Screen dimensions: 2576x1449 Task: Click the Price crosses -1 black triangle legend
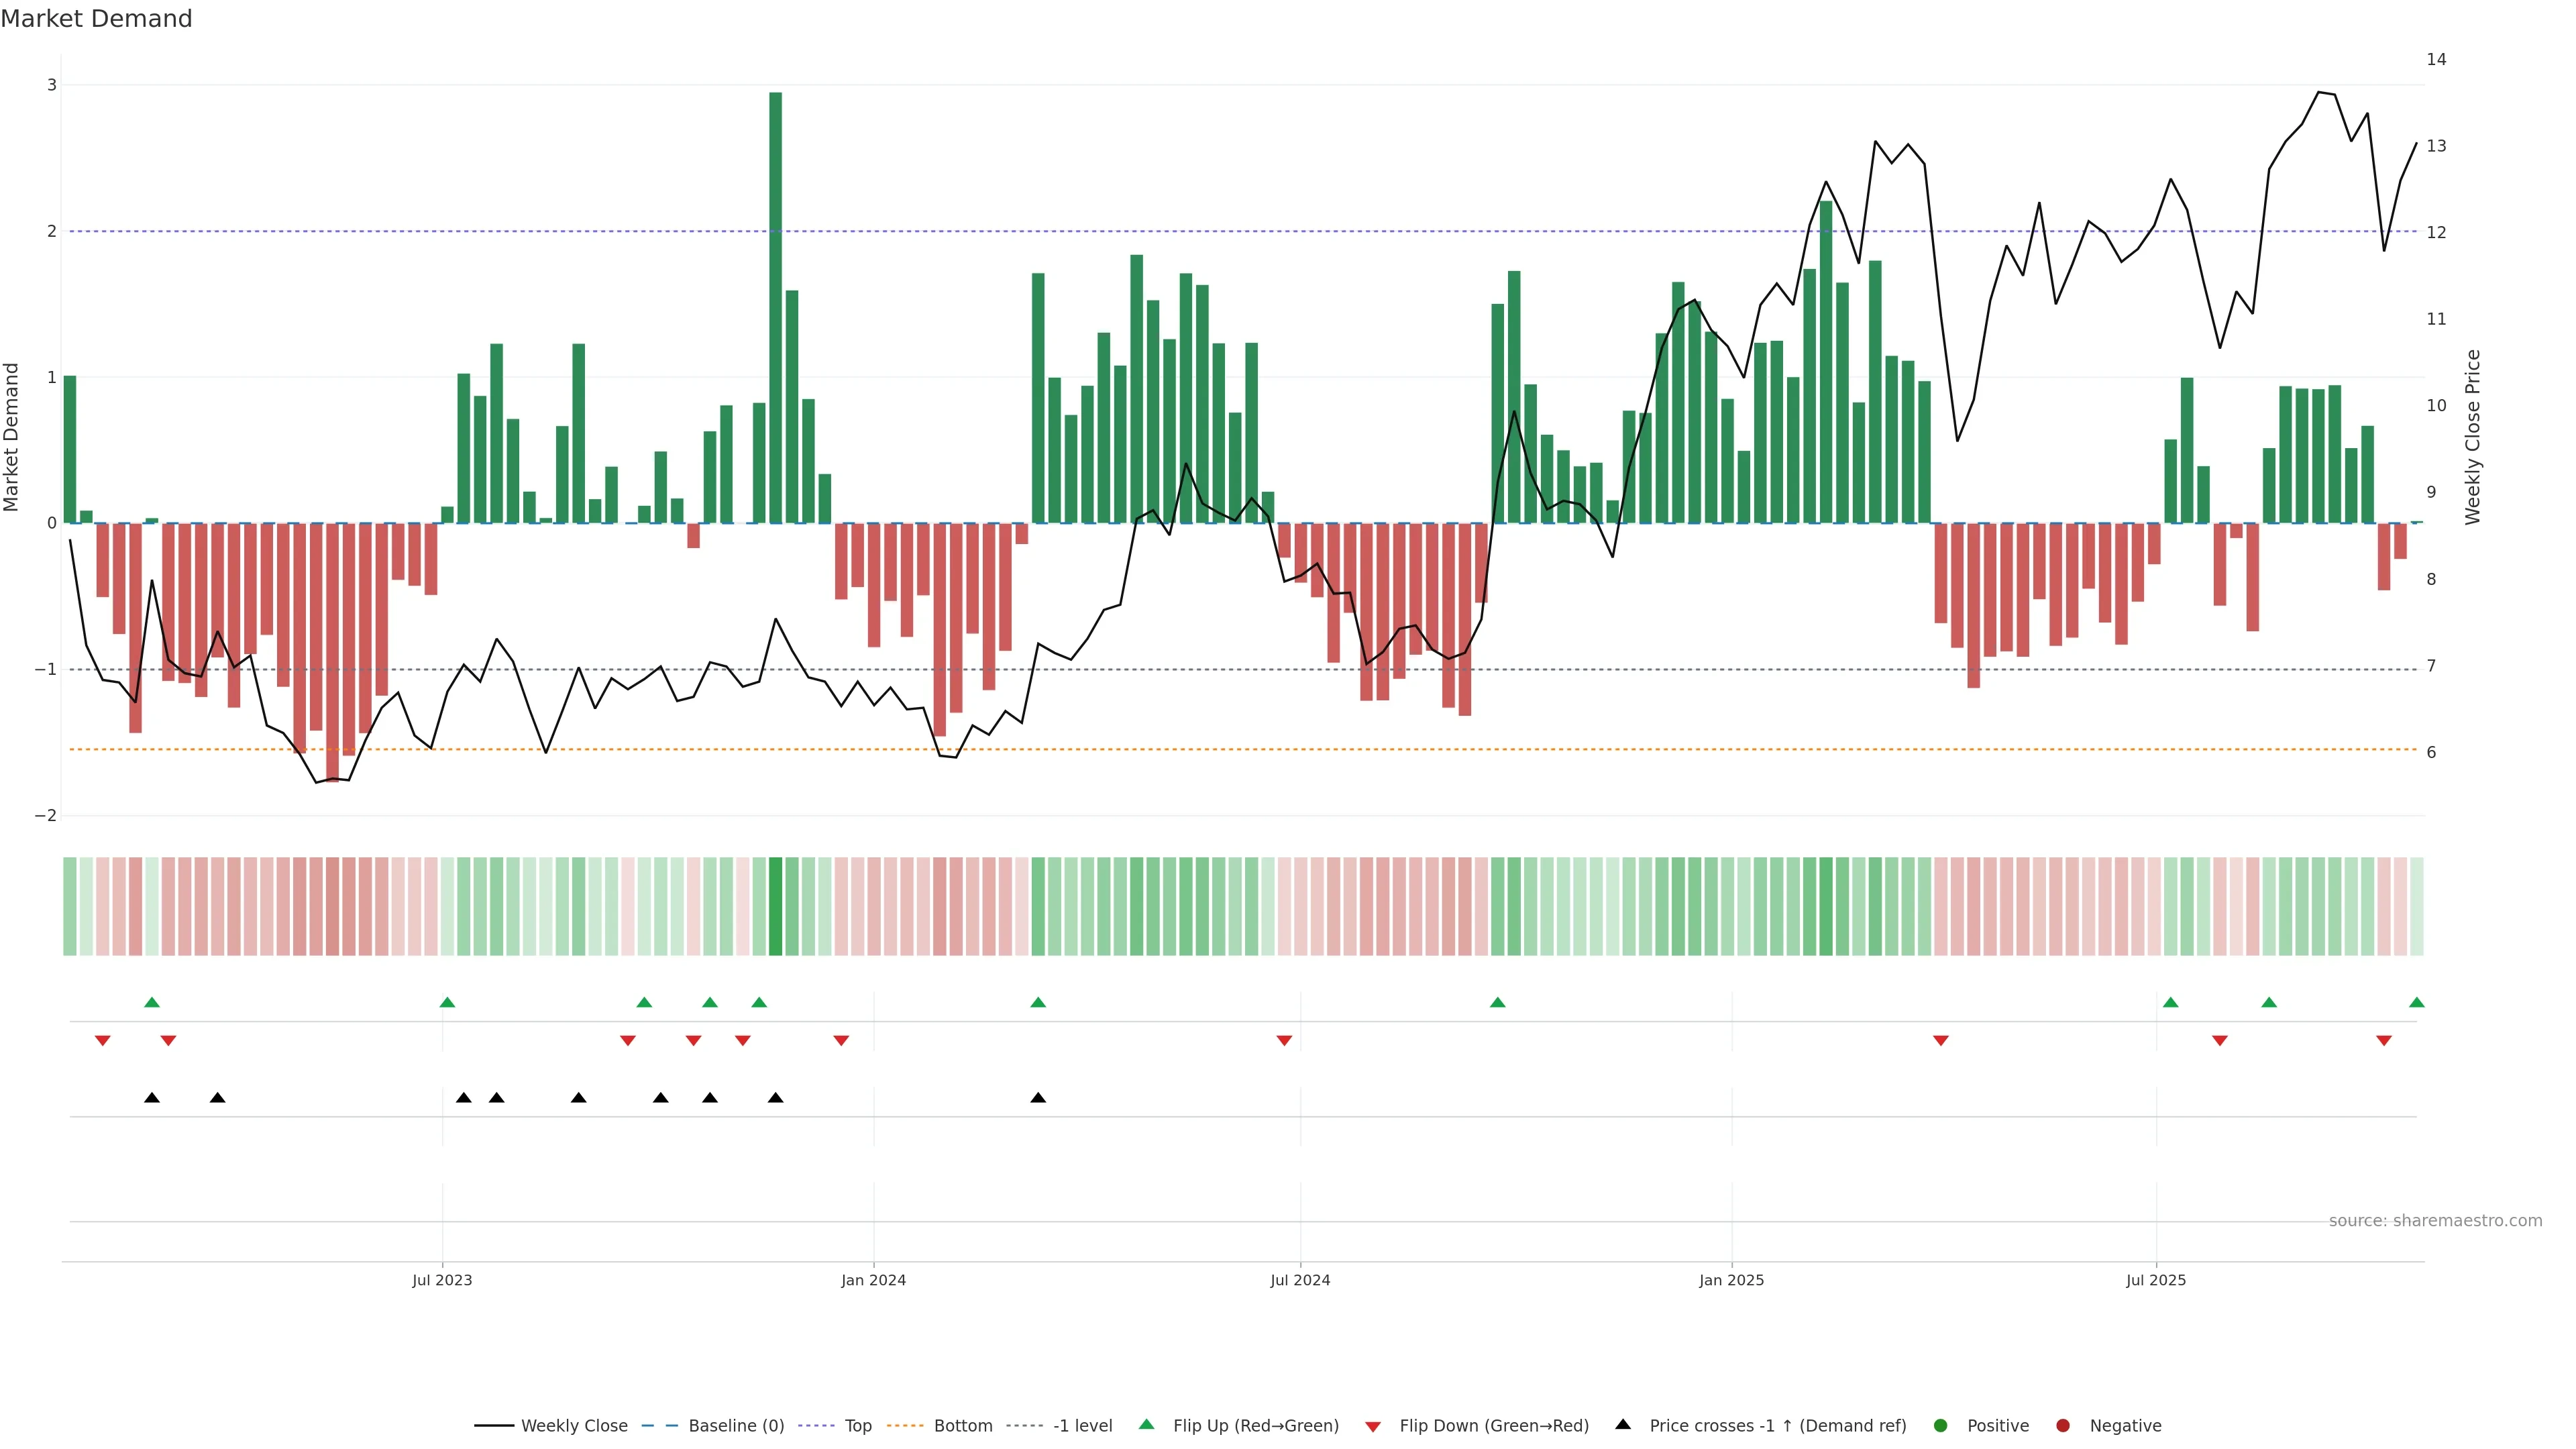pyautogui.click(x=1623, y=1424)
